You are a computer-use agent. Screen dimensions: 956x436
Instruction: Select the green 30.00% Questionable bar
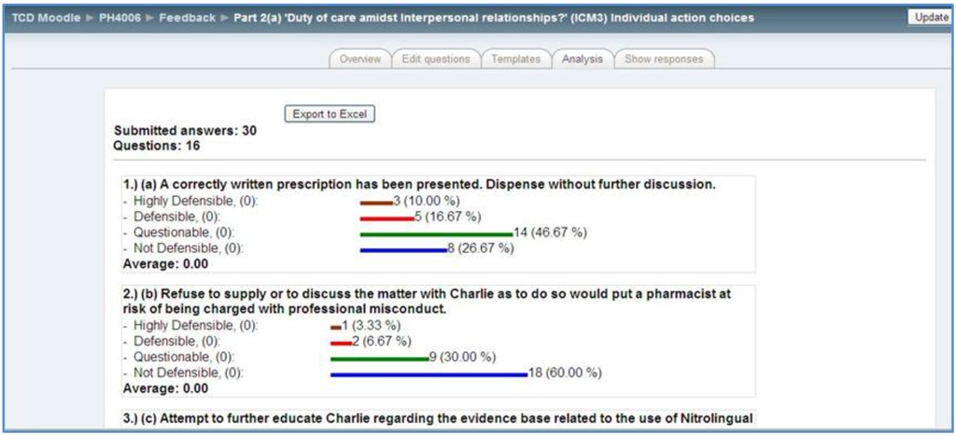click(378, 358)
